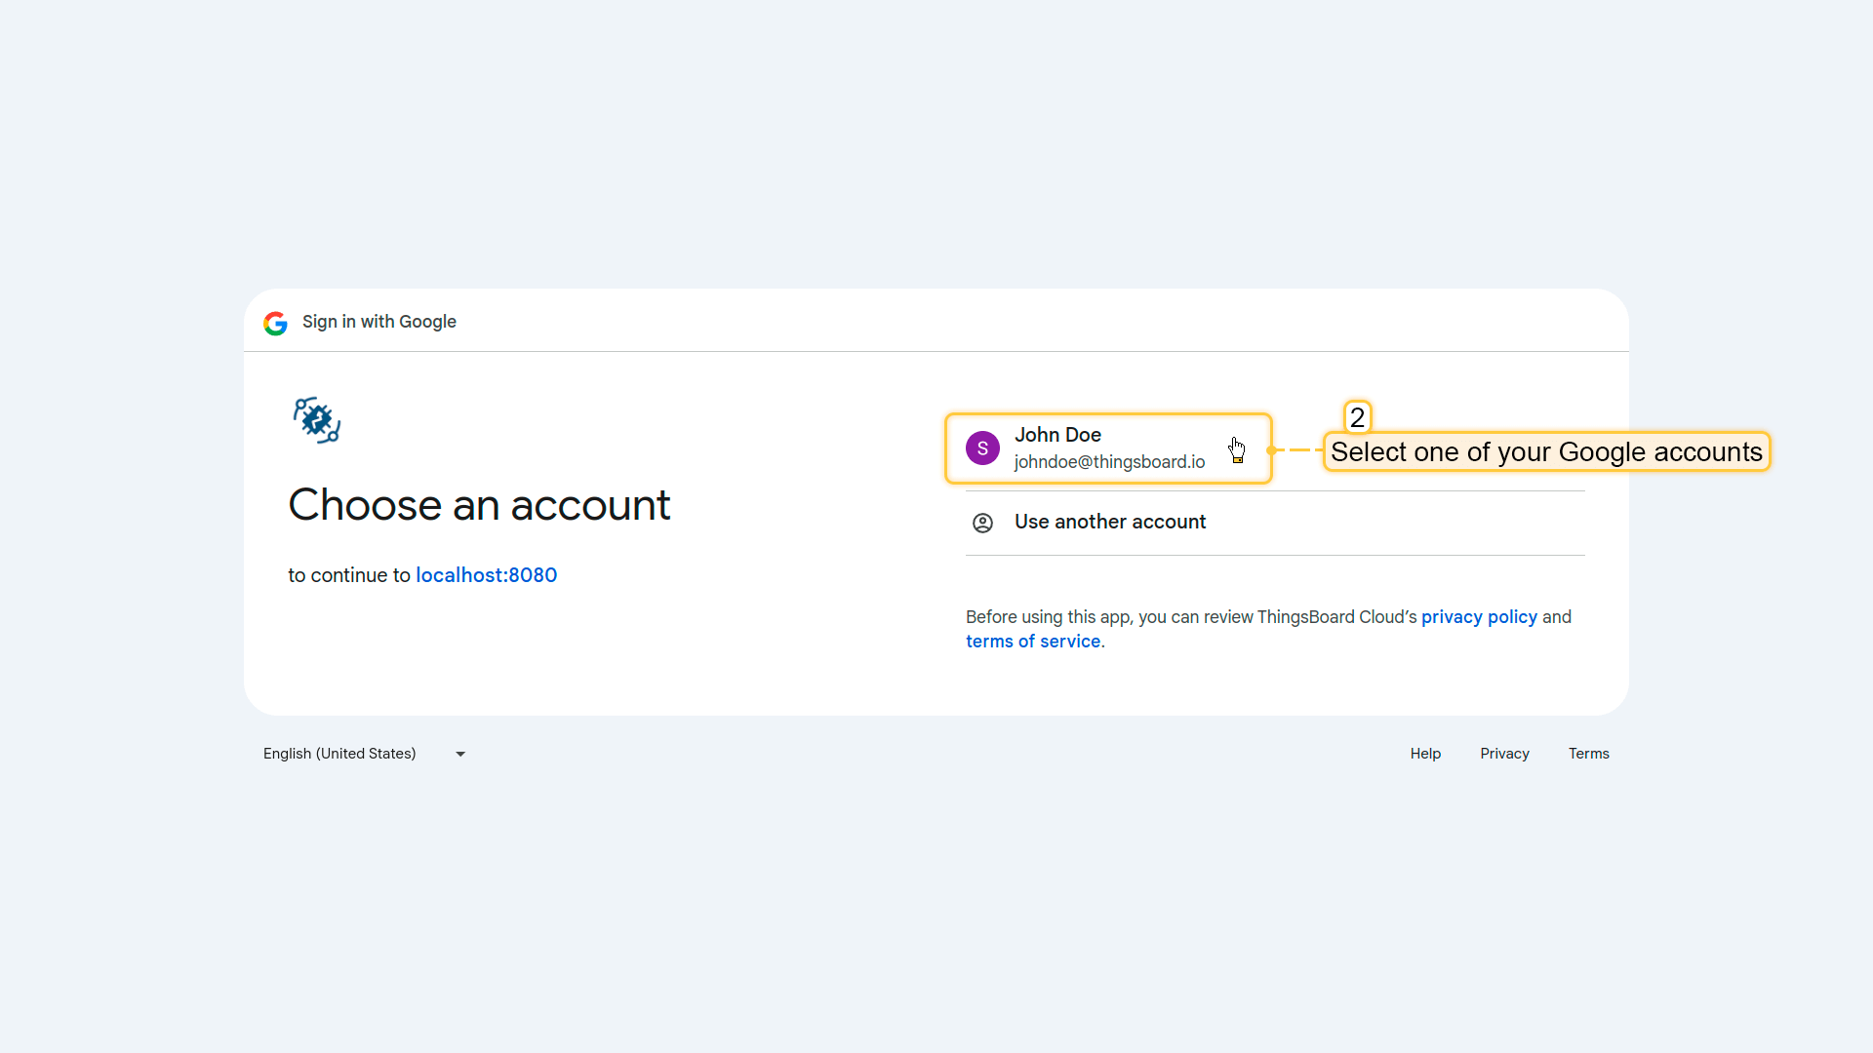Open the localhost:8080 link

coord(486,575)
